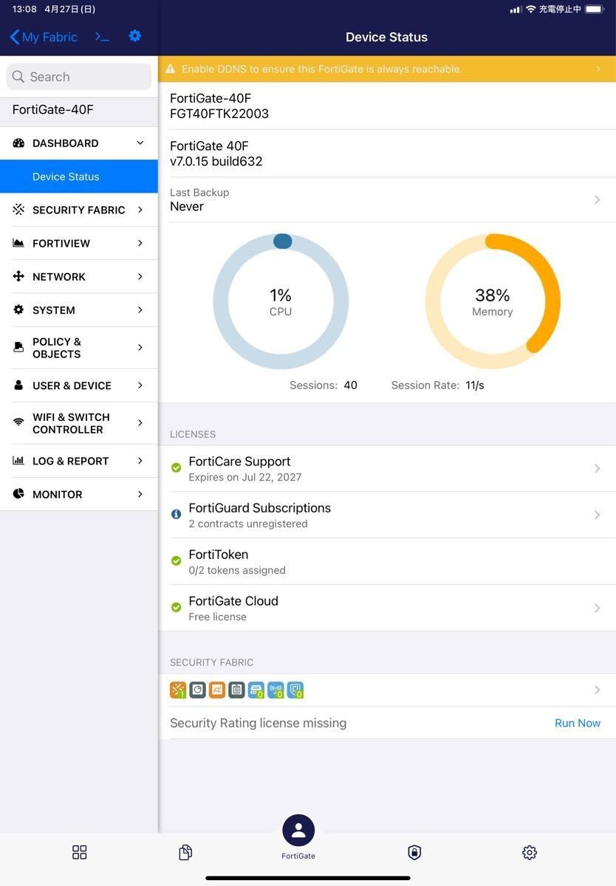This screenshot has width=616, height=886.
Task: Click the Security Fabric sidebar icon
Action: pos(19,210)
